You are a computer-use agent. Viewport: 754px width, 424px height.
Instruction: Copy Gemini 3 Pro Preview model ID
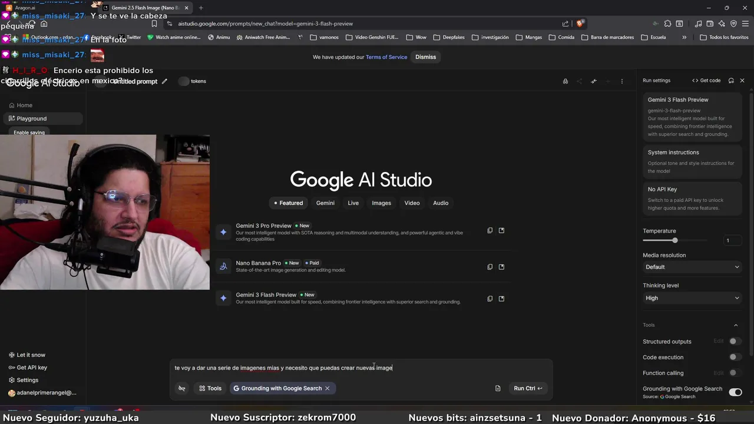tap(490, 230)
